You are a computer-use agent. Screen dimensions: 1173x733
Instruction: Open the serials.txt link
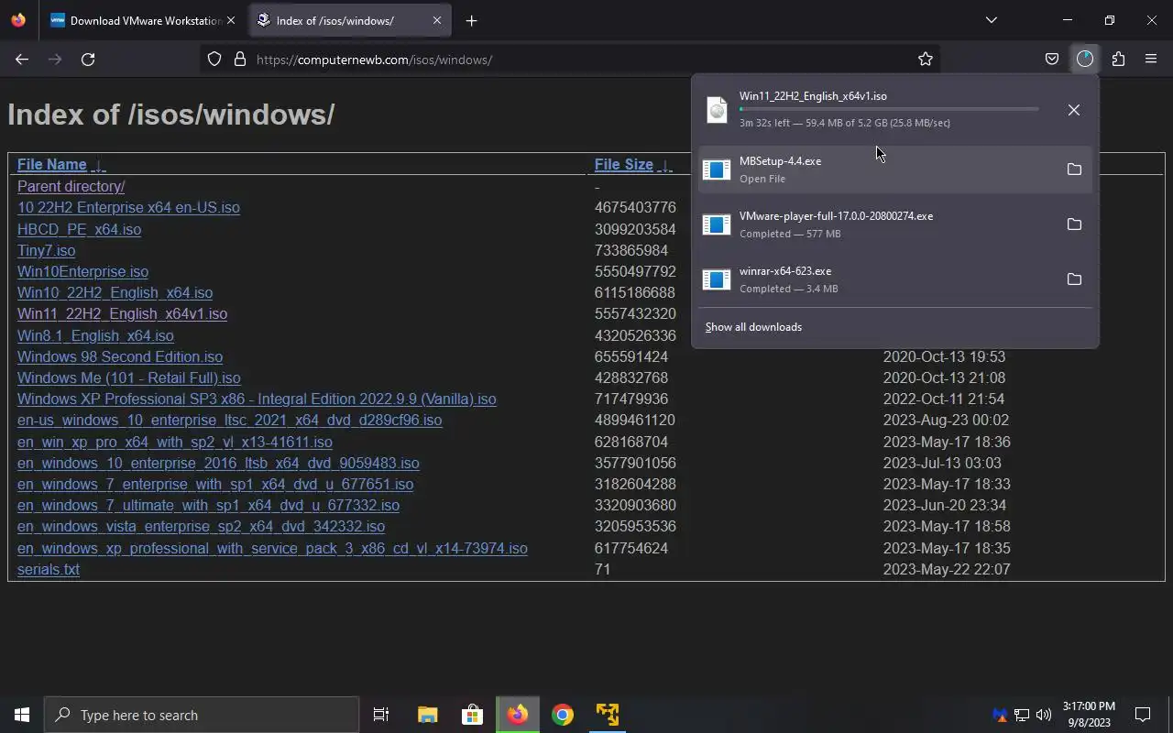[48, 569]
